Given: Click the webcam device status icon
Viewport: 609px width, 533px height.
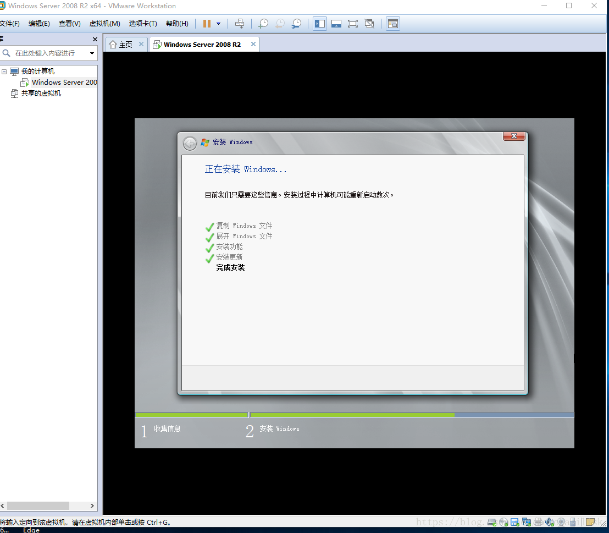Looking at the screenshot, I should tap(561, 522).
